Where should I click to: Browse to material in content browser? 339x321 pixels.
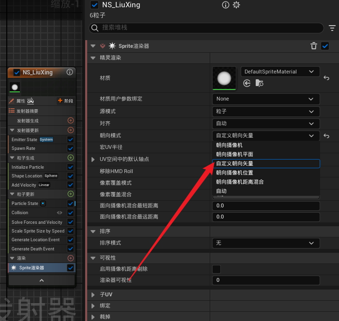(259, 83)
